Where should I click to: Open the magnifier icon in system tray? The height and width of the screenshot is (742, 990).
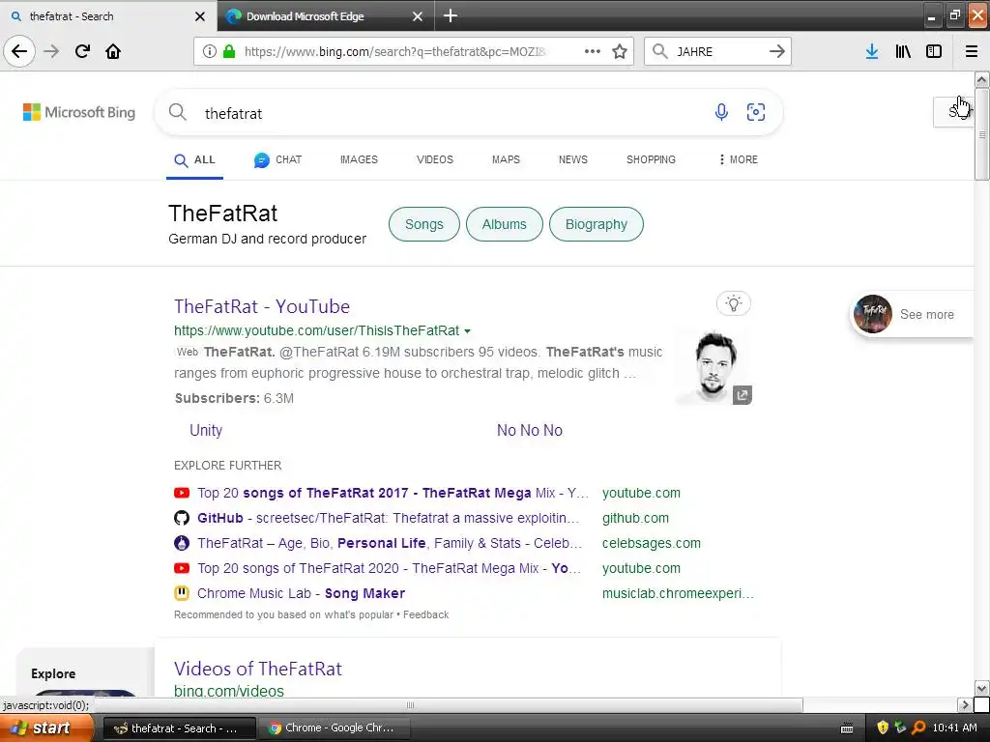tap(918, 728)
